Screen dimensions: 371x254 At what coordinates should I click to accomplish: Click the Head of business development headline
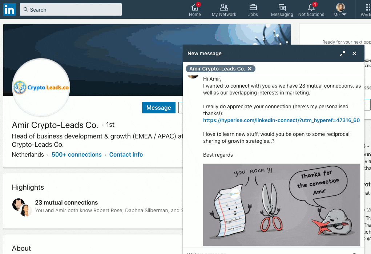point(97,140)
